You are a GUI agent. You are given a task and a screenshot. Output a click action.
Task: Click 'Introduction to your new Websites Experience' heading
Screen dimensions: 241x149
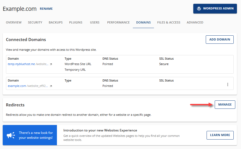click(100, 130)
